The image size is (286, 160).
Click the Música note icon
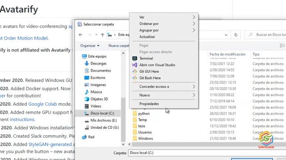click(87, 92)
